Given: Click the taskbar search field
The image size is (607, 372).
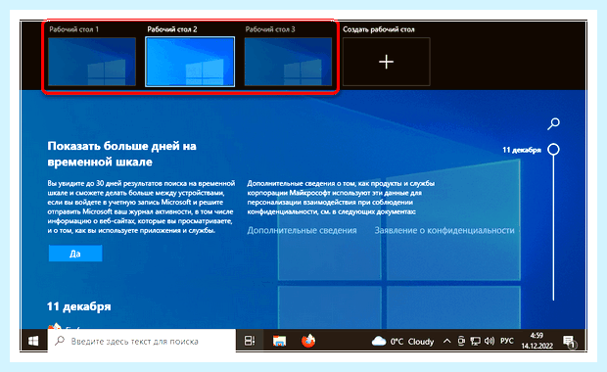Looking at the screenshot, I should coord(141,341).
